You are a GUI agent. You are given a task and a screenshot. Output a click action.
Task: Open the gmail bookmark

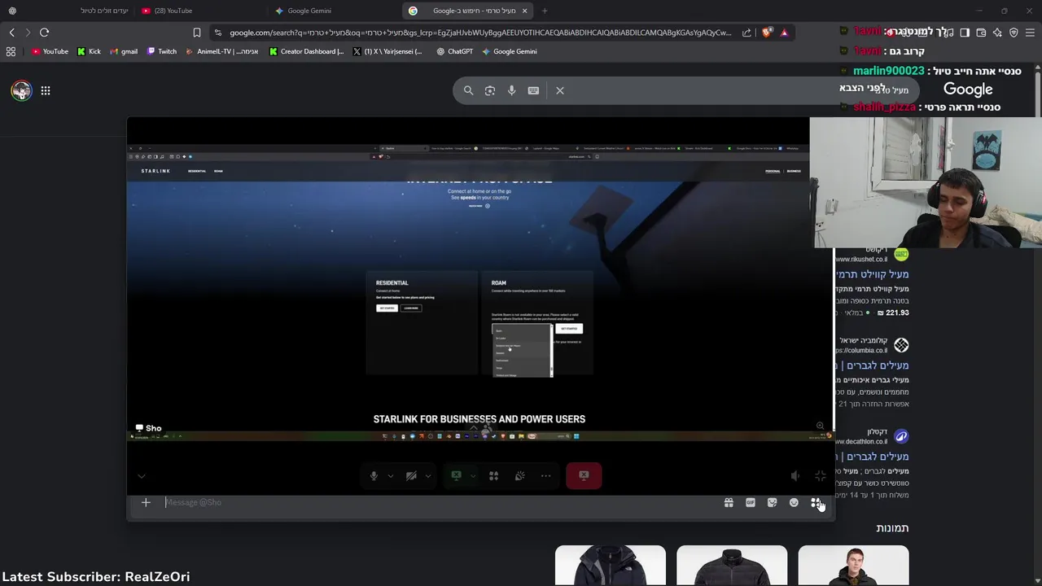(x=124, y=51)
